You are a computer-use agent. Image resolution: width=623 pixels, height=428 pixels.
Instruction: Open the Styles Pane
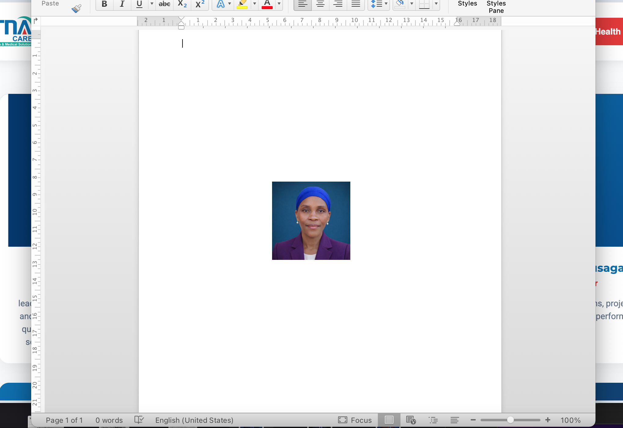(x=496, y=7)
